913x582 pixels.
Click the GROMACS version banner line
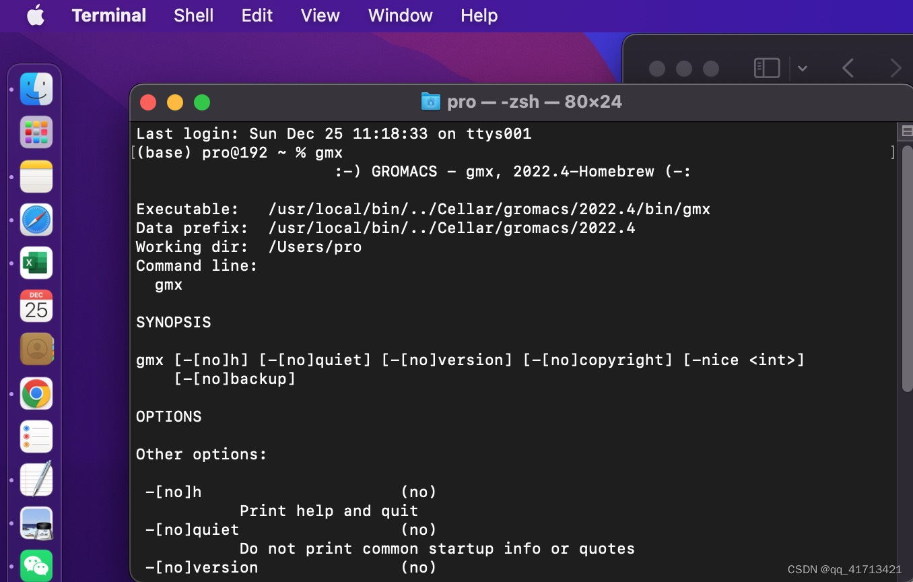tap(513, 171)
